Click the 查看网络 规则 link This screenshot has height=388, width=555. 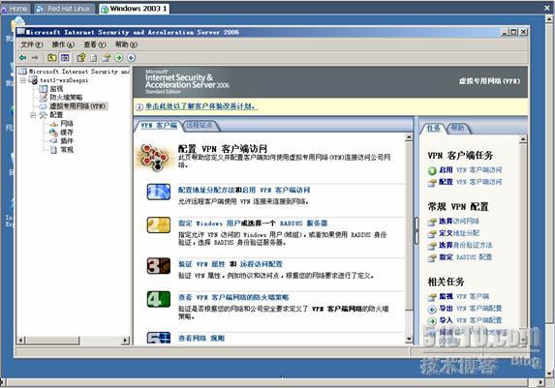(x=201, y=339)
